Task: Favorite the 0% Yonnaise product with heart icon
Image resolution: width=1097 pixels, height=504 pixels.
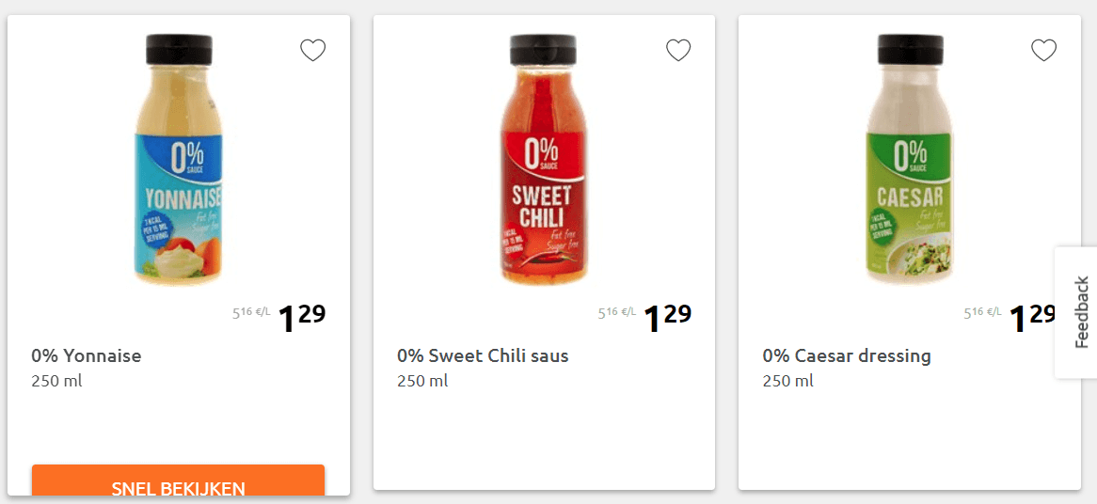Action: (x=312, y=50)
